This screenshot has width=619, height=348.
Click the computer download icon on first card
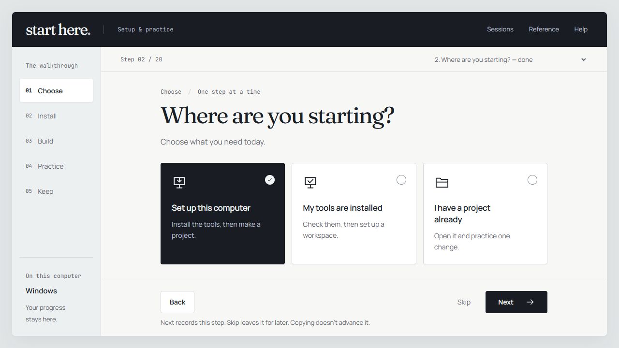coord(179,182)
